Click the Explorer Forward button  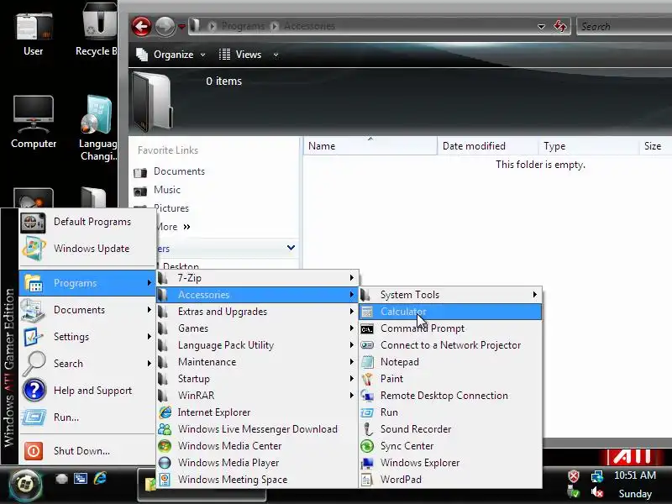(165, 27)
